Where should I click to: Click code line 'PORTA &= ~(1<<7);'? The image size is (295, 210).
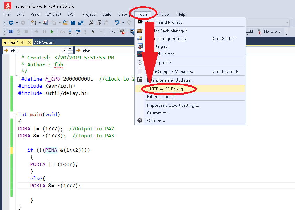(x=55, y=186)
